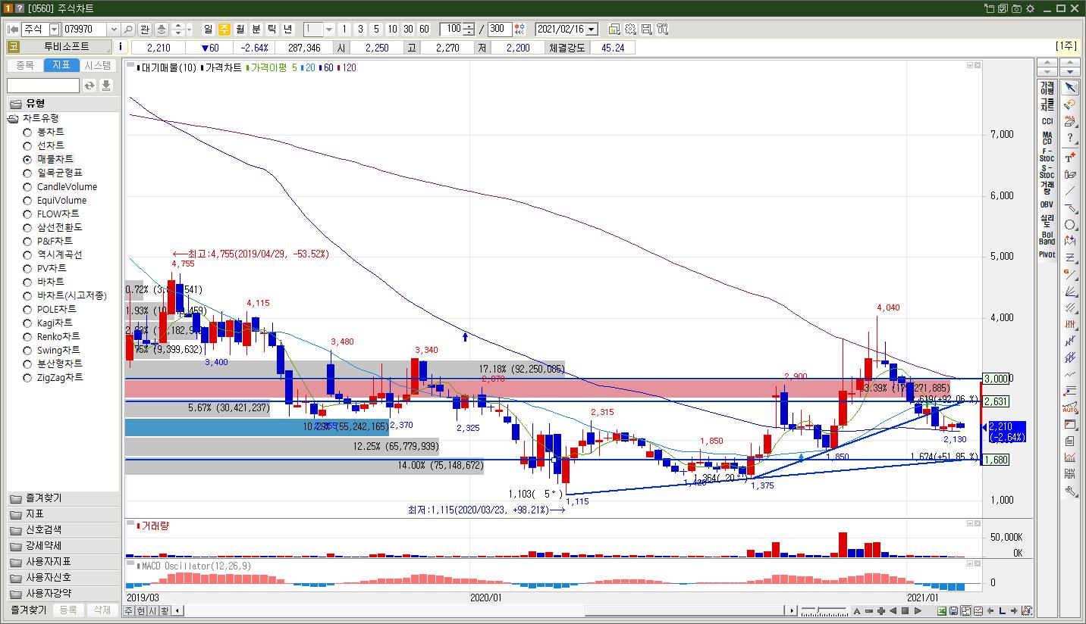Click the 60 minute interval button
Image resolution: width=1086 pixels, height=624 pixels.
point(424,29)
